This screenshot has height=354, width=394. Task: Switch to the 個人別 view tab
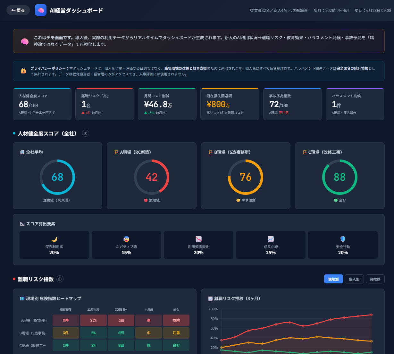(x=354, y=279)
